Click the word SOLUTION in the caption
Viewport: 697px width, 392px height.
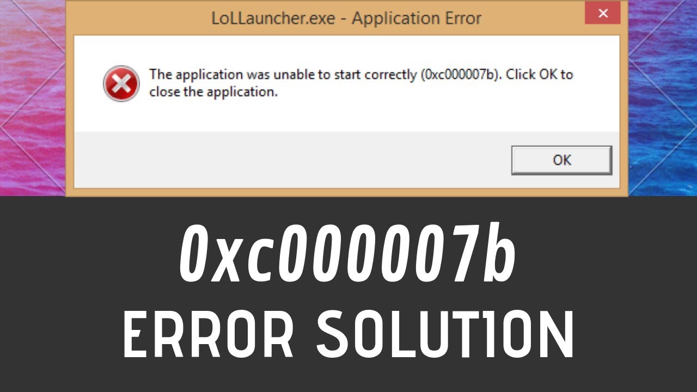pos(445,333)
